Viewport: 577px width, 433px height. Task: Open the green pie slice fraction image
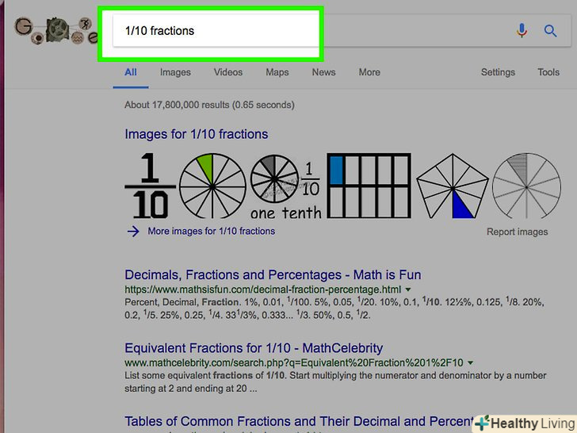point(212,186)
